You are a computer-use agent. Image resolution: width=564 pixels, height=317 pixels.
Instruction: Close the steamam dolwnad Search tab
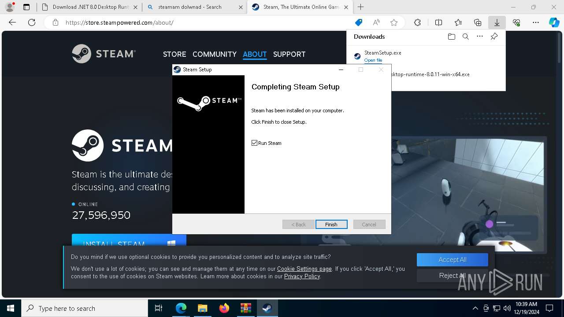tap(240, 7)
